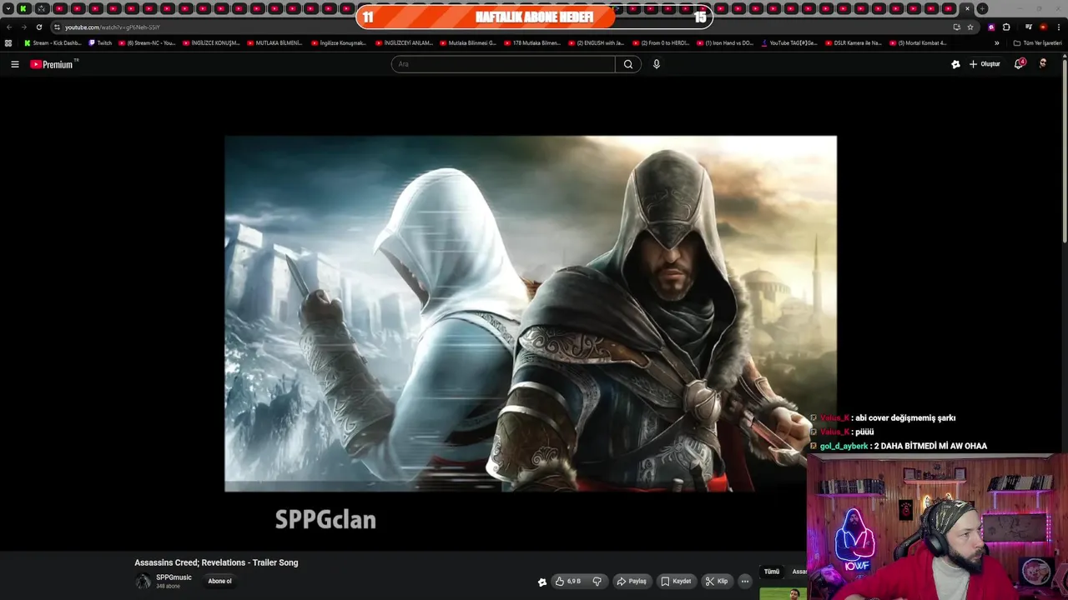Open the media control playlist icon
Image resolution: width=1068 pixels, height=600 pixels.
tap(1029, 27)
